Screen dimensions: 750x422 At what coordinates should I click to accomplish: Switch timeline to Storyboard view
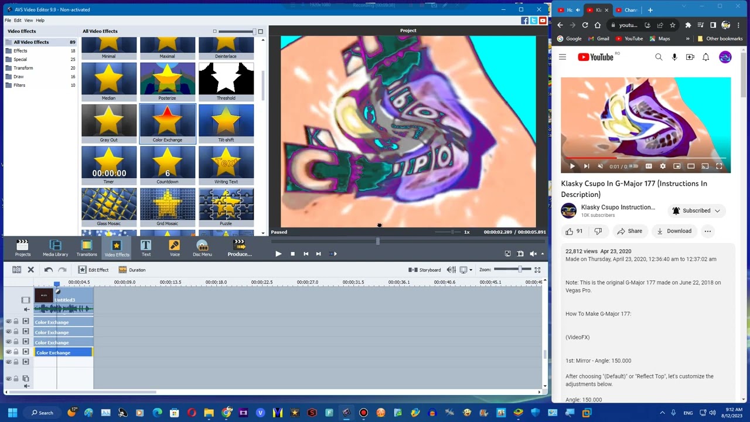[x=425, y=270]
